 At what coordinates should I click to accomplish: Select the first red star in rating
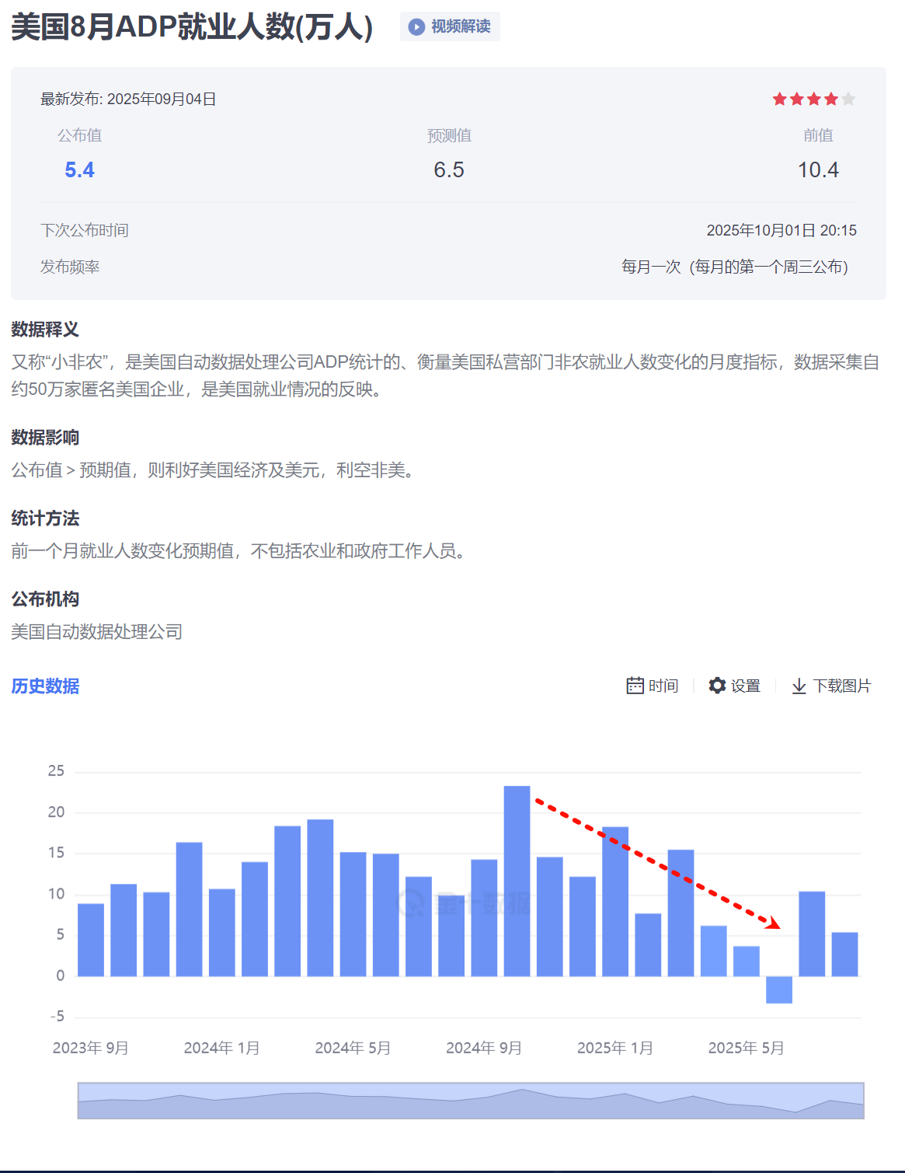click(780, 99)
